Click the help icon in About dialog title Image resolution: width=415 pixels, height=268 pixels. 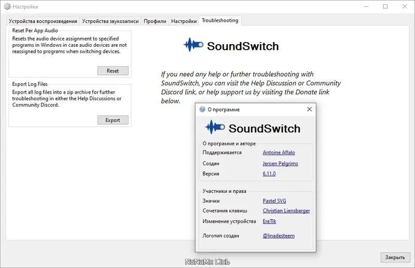(x=202, y=110)
